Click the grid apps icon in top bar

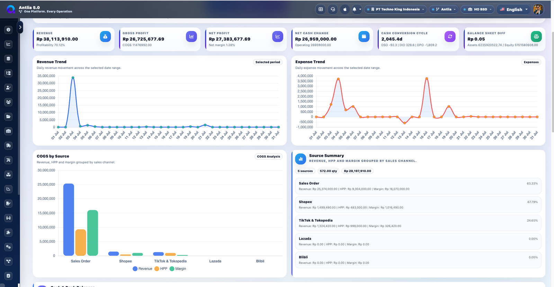pos(321,9)
